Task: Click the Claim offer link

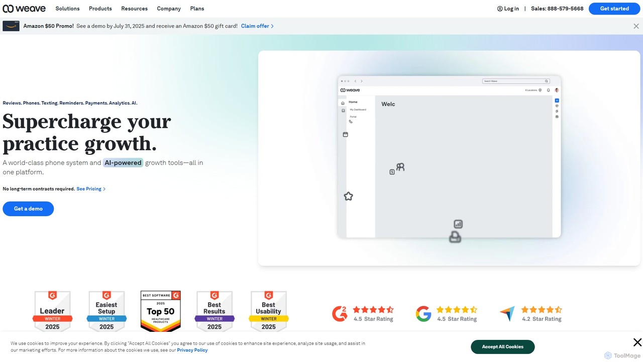Action: click(x=255, y=26)
